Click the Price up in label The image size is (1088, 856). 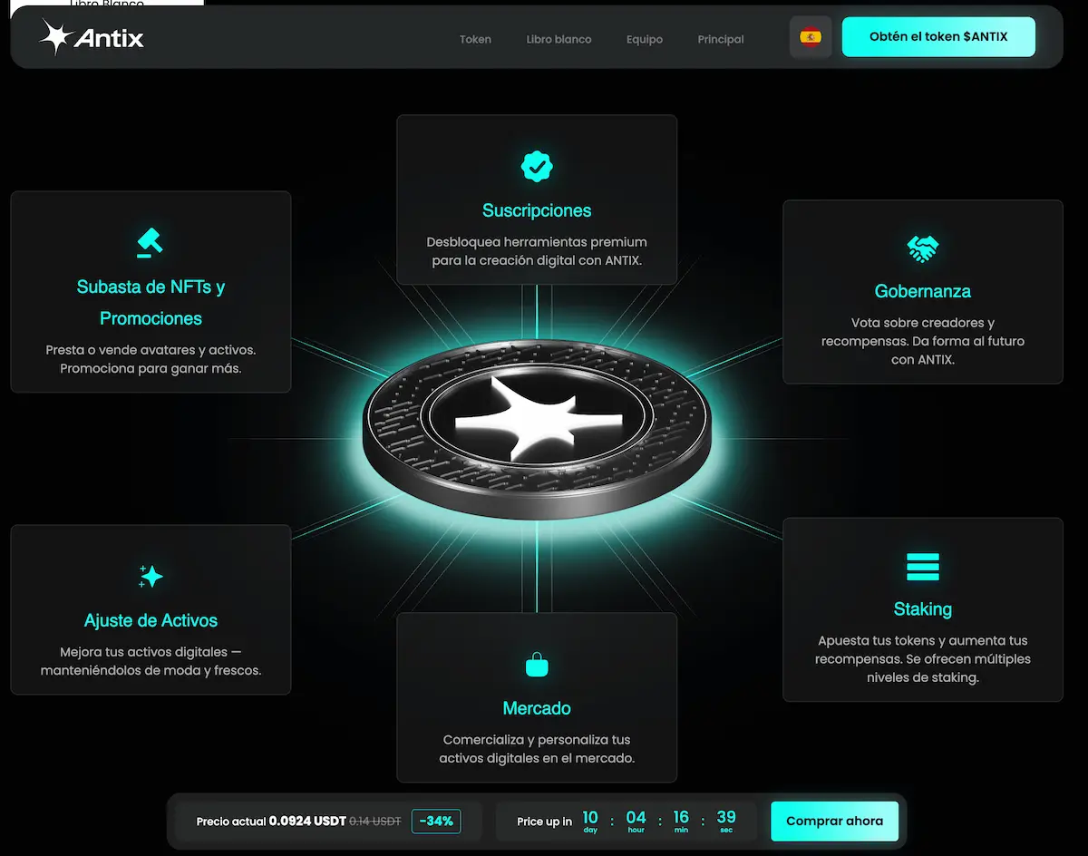click(544, 822)
